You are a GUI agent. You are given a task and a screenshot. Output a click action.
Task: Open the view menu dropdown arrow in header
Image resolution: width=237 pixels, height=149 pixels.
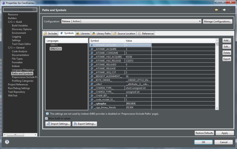click(x=232, y=10)
